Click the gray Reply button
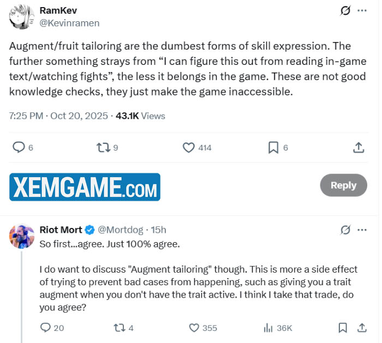Screen dimensions: 382x343 (x=343, y=185)
